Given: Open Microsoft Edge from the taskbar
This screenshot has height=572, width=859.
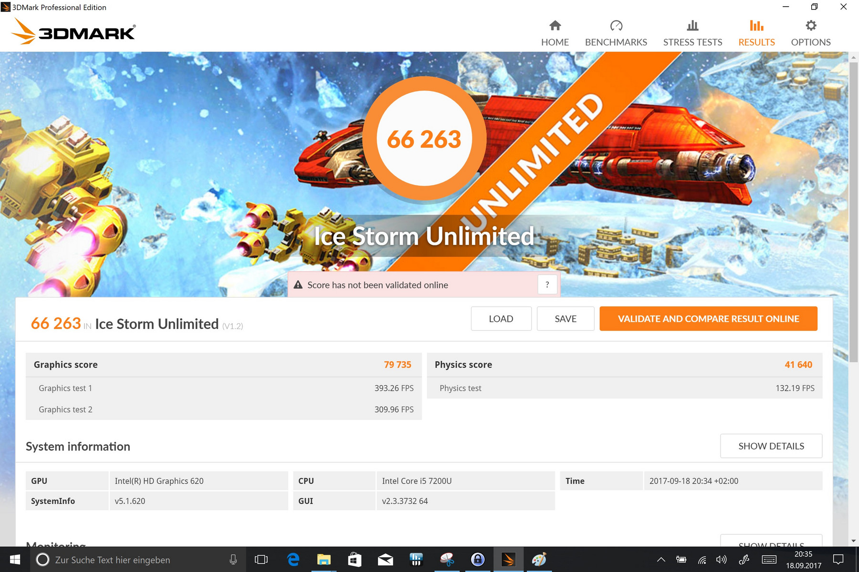Looking at the screenshot, I should coord(293,560).
